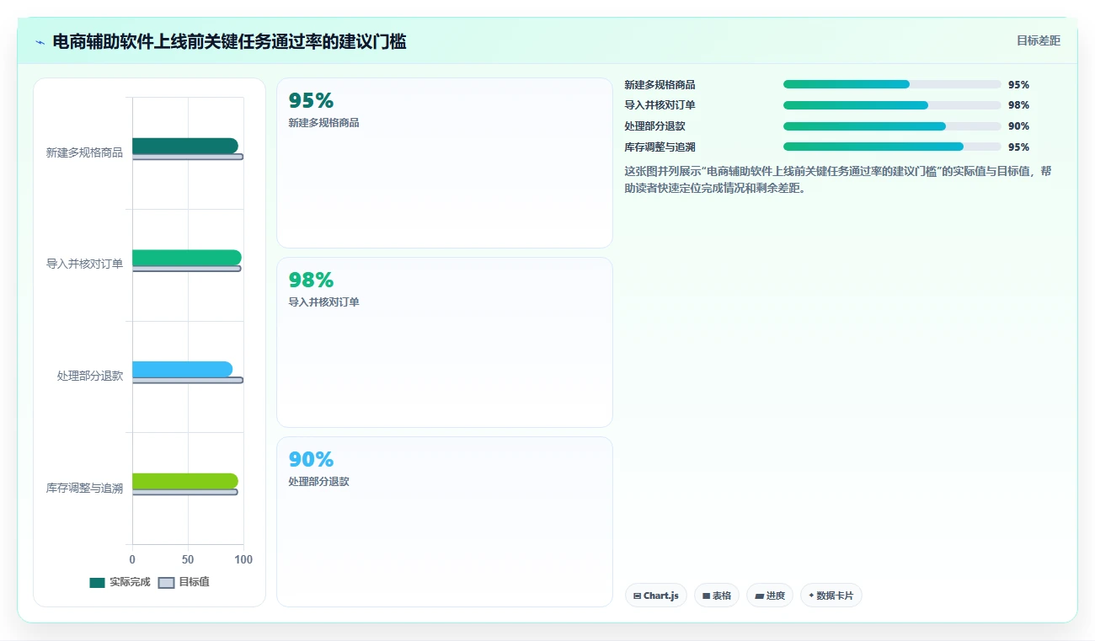Click the 库存调整与追溯 chart axis label
This screenshot has width=1095, height=641.
tap(84, 488)
